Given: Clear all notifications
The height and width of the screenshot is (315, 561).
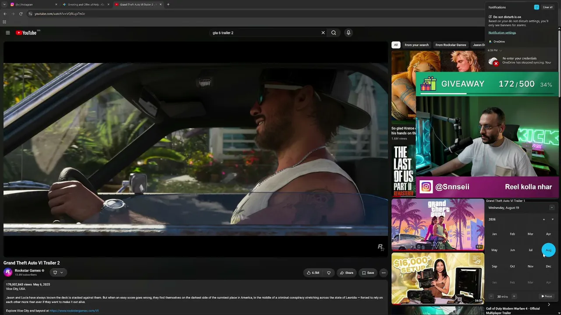Looking at the screenshot, I should [548, 7].
